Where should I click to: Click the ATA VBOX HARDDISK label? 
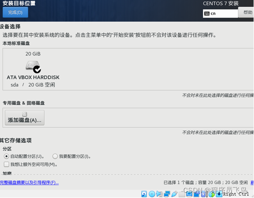(x=33, y=78)
